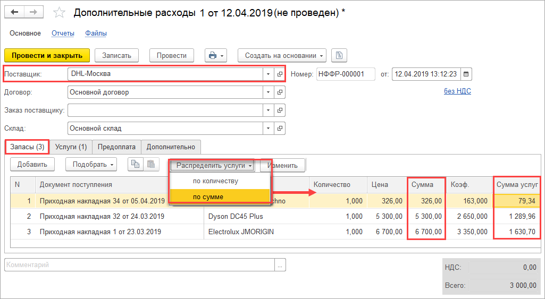Open the document report icon button

coord(339,56)
